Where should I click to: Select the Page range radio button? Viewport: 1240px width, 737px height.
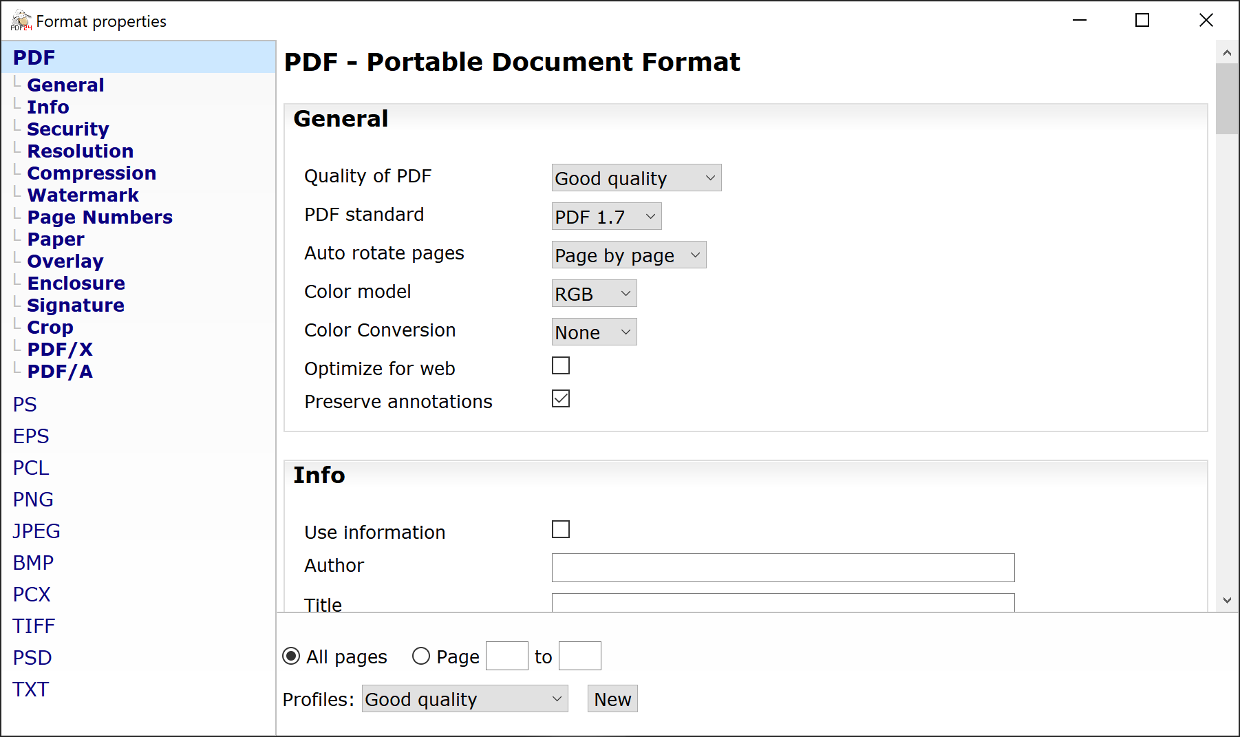[x=420, y=656]
